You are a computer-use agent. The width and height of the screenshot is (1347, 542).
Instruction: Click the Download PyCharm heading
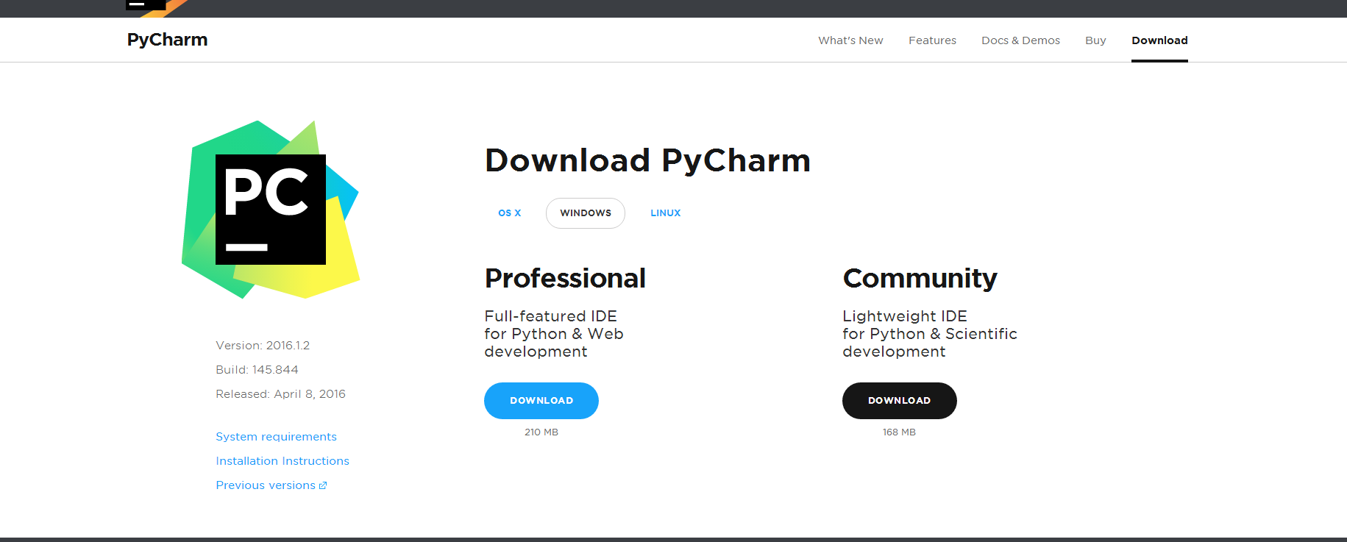click(x=647, y=160)
